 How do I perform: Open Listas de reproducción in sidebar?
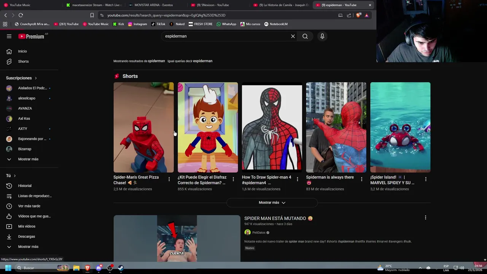coord(29,196)
